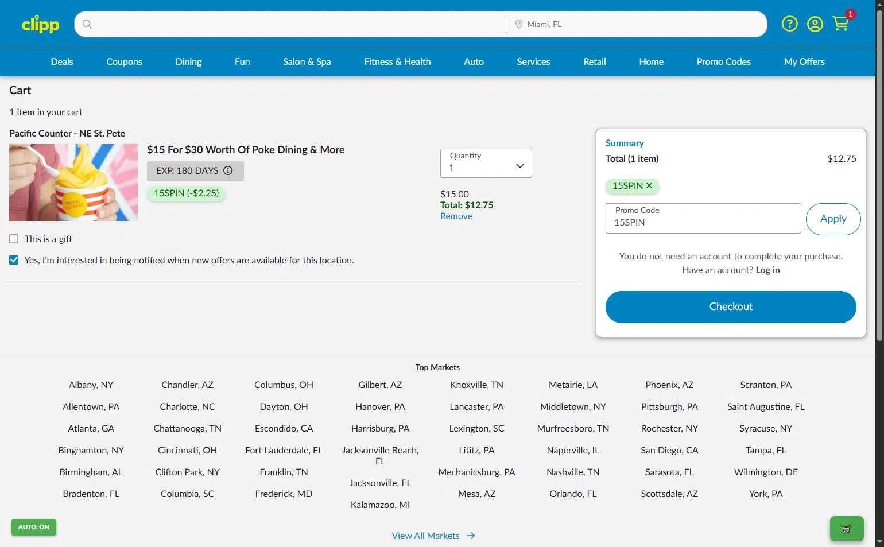Image resolution: width=884 pixels, height=547 pixels.
Task: Select the Tampa, FL market
Action: [766, 450]
